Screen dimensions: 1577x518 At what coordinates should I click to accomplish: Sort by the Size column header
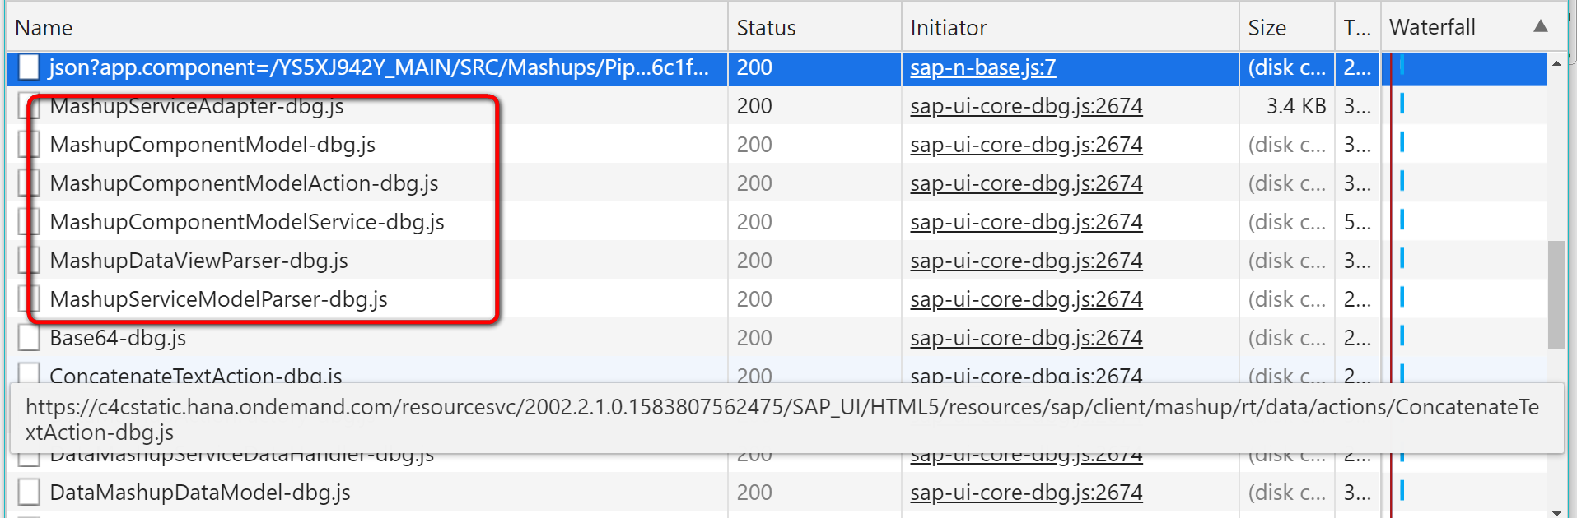pyautogui.click(x=1286, y=27)
